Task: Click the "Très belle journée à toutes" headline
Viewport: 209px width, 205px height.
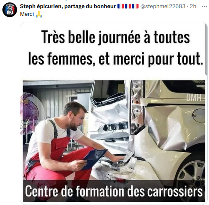Action: coord(115,37)
